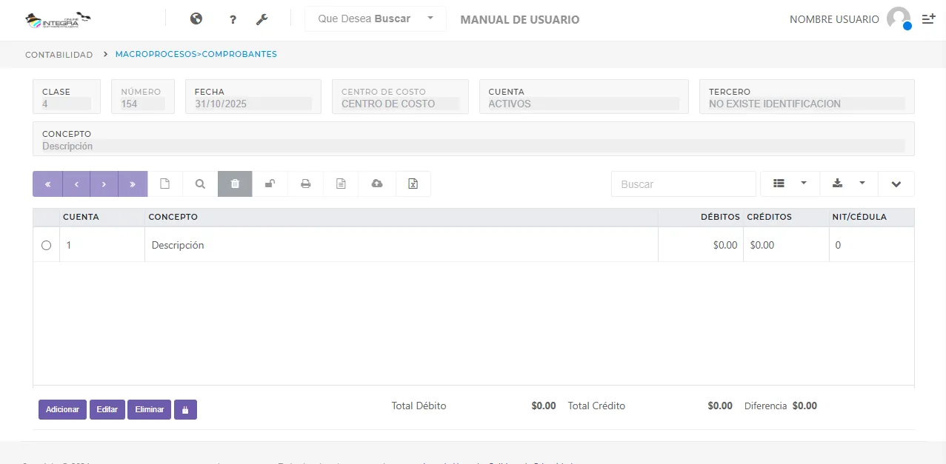This screenshot has height=464, width=946.
Task: Expand the chevron at the toolbar's right end
Action: (x=896, y=184)
